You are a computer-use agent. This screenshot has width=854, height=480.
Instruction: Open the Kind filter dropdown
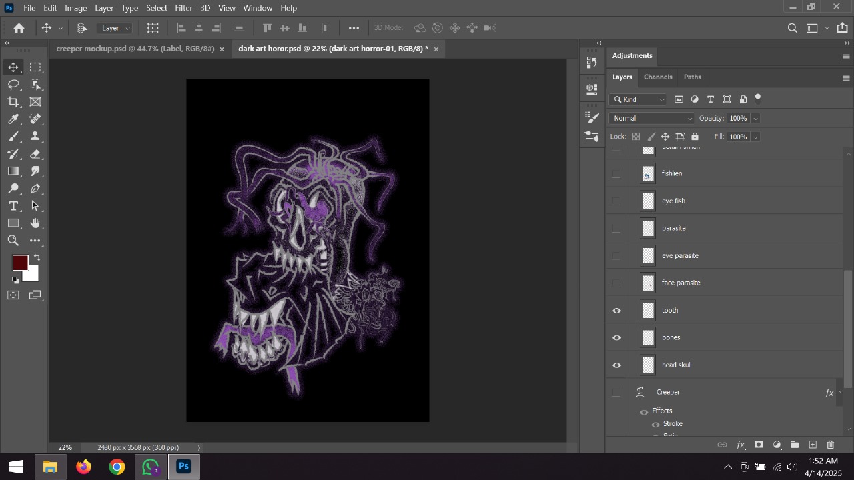pos(638,100)
